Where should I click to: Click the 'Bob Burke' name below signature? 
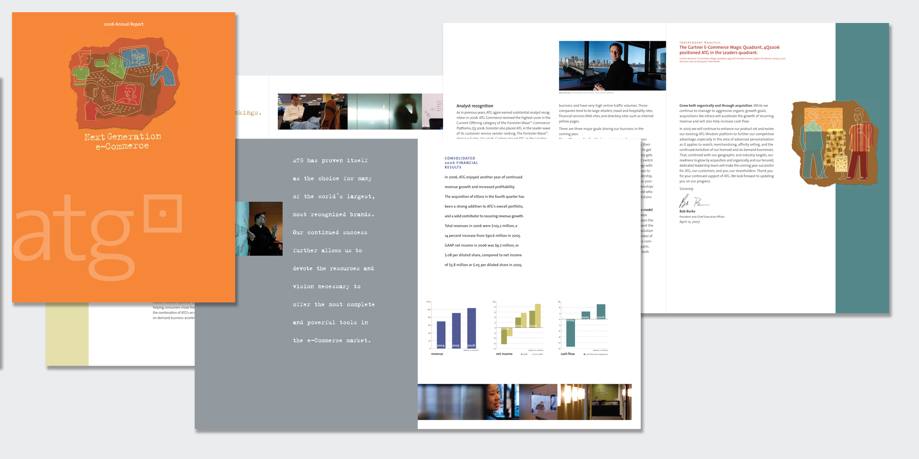pos(687,211)
